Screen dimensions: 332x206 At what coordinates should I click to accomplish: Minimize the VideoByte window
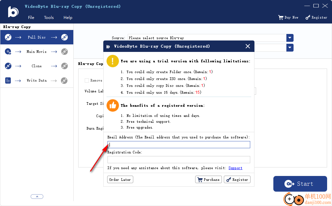point(307,6)
